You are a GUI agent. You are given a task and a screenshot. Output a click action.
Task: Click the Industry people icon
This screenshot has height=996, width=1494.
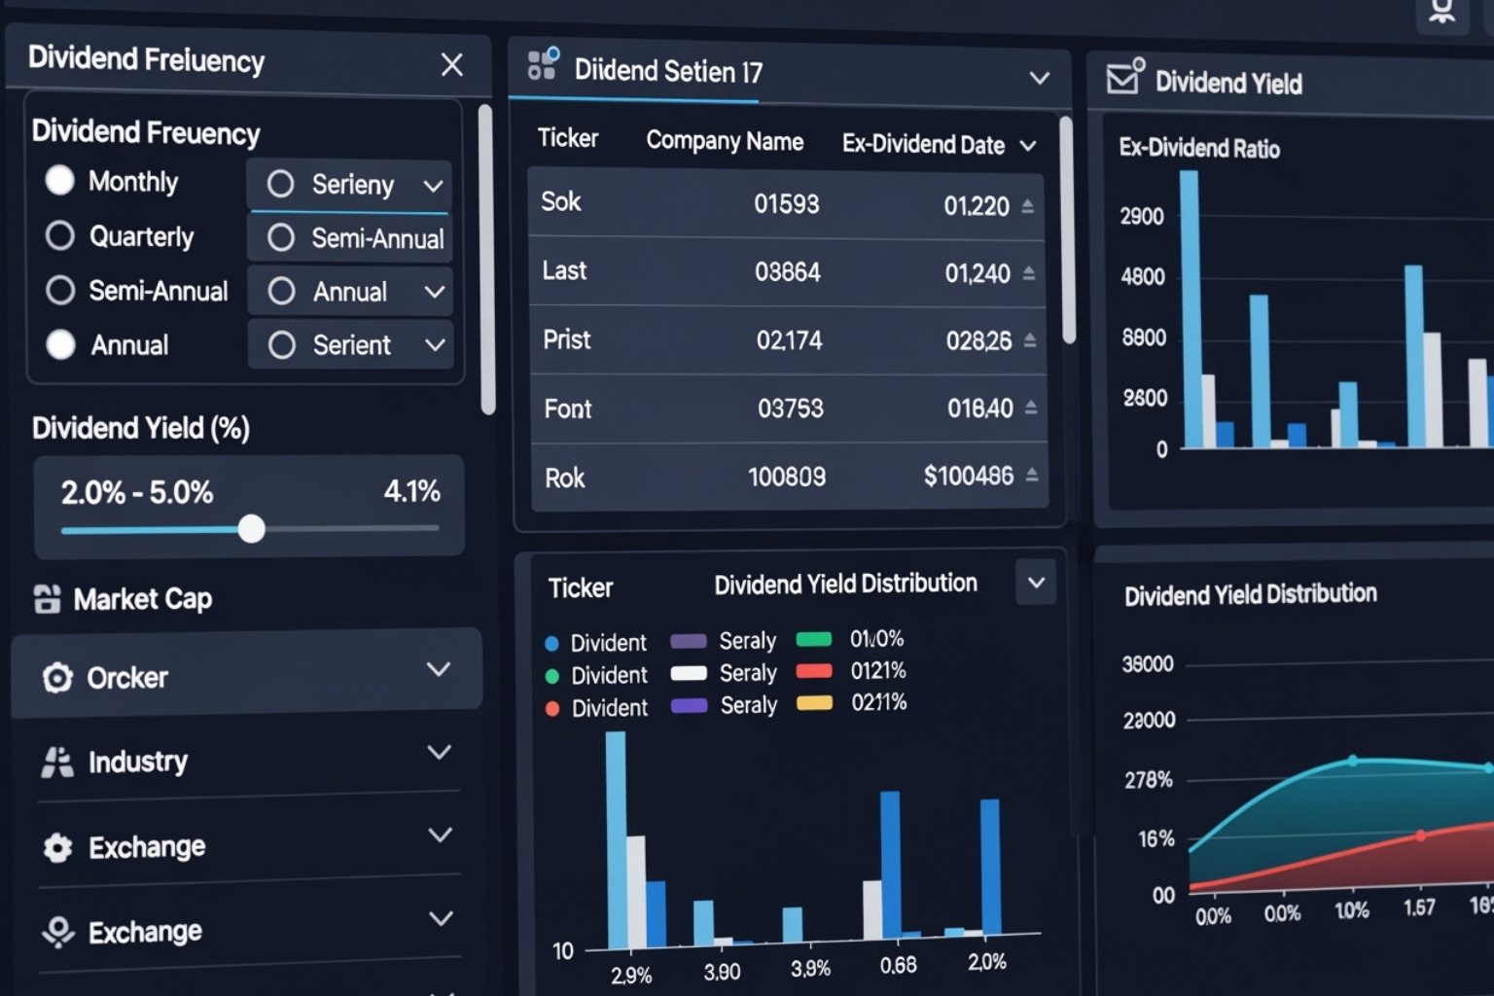tap(57, 763)
